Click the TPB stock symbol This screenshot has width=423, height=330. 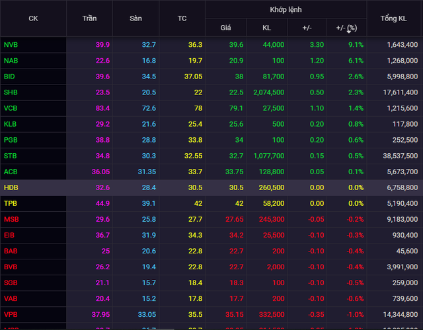tap(11, 203)
